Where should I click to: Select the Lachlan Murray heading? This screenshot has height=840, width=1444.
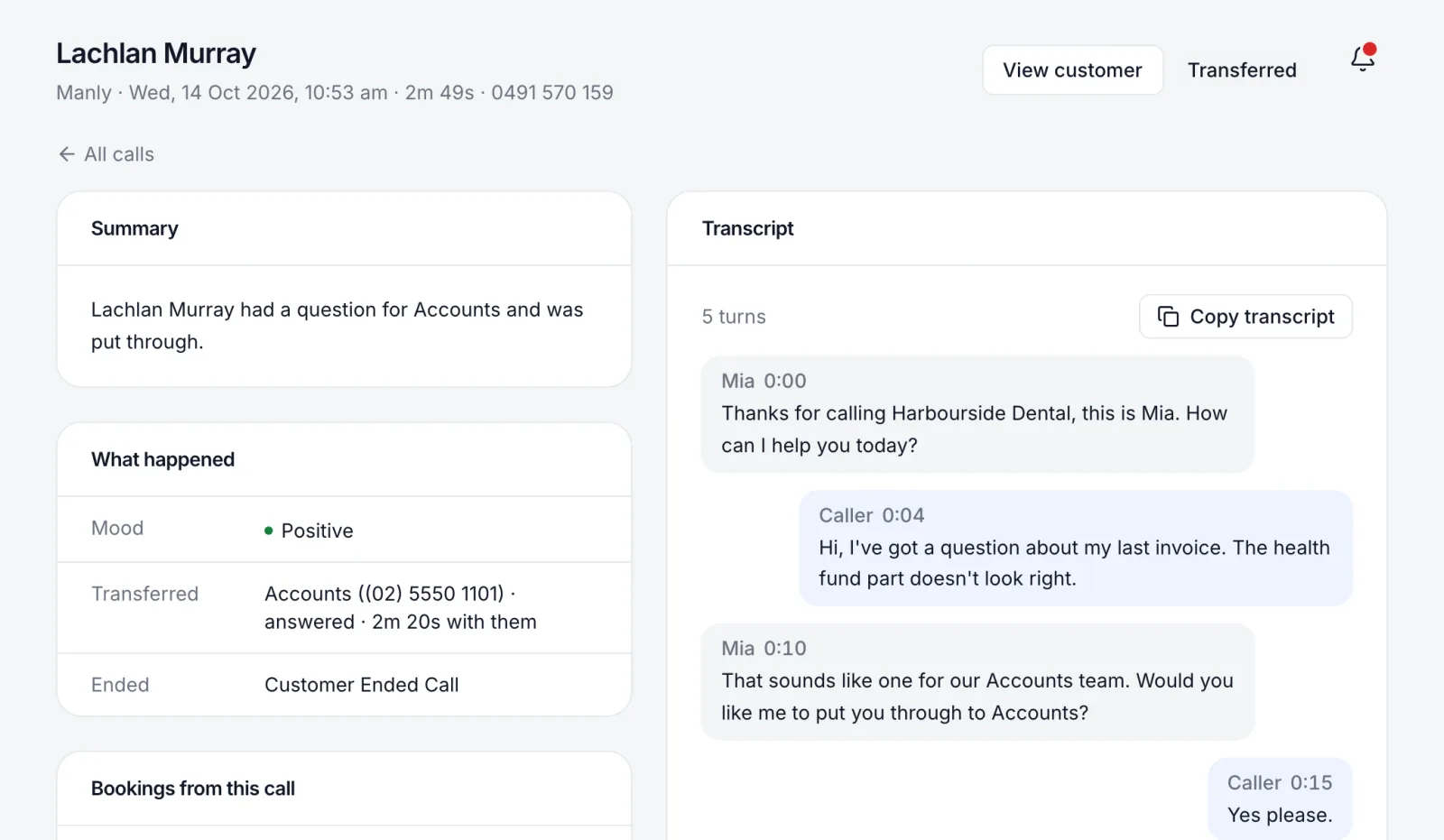tap(156, 53)
